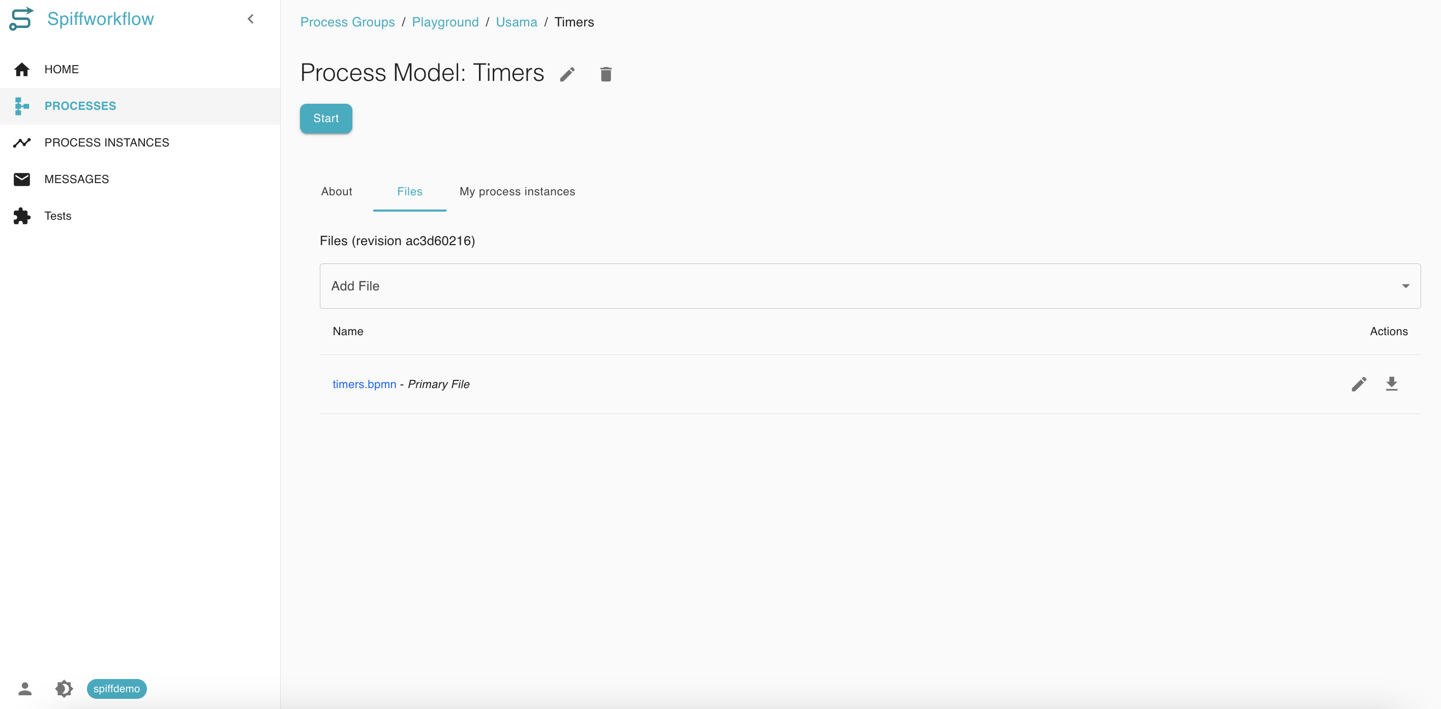The image size is (1441, 709).
Task: Open the Home icon in sidebar
Action: click(x=22, y=69)
